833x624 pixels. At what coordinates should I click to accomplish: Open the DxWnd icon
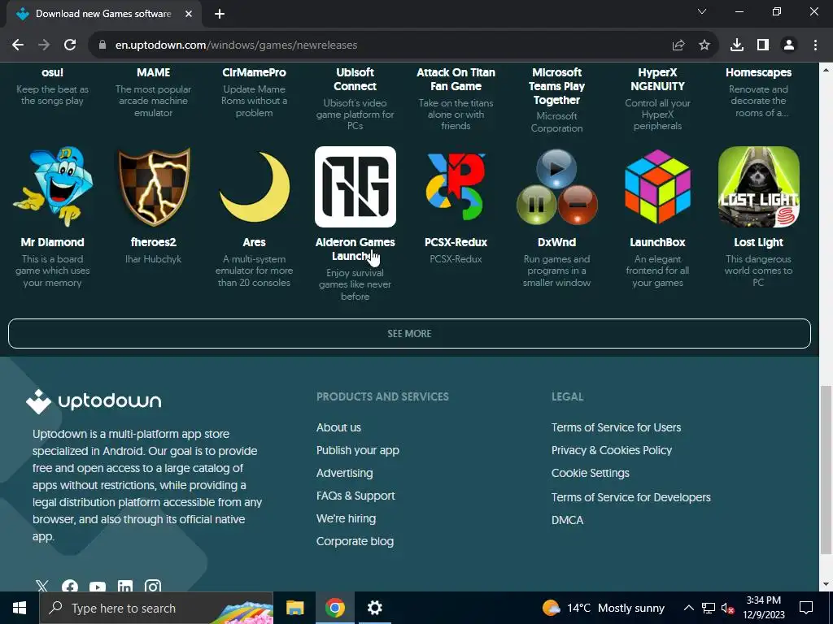[556, 187]
